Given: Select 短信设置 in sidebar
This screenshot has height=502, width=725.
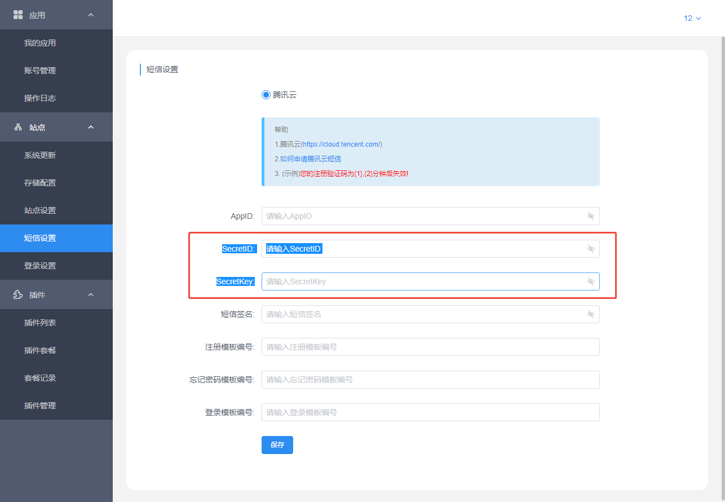Looking at the screenshot, I should coord(56,238).
